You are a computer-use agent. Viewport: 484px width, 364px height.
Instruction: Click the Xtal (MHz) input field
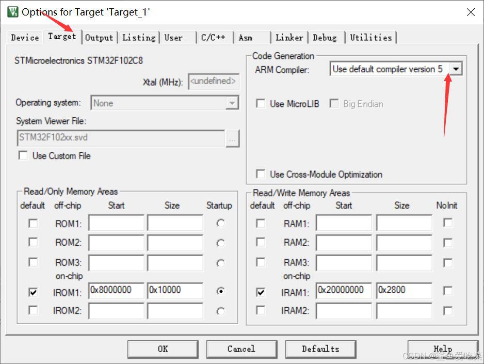tap(214, 82)
